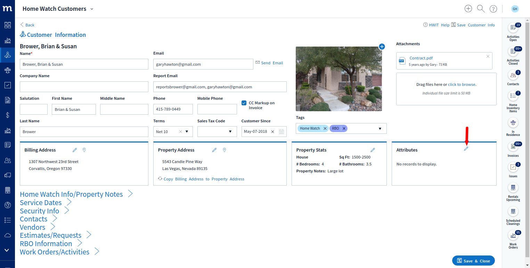Show Billing Address on map pin

click(84, 150)
